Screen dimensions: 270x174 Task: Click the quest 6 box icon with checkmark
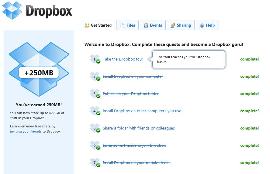point(95,146)
